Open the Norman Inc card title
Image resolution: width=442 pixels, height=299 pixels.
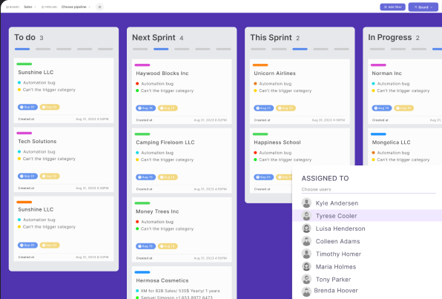tap(387, 73)
